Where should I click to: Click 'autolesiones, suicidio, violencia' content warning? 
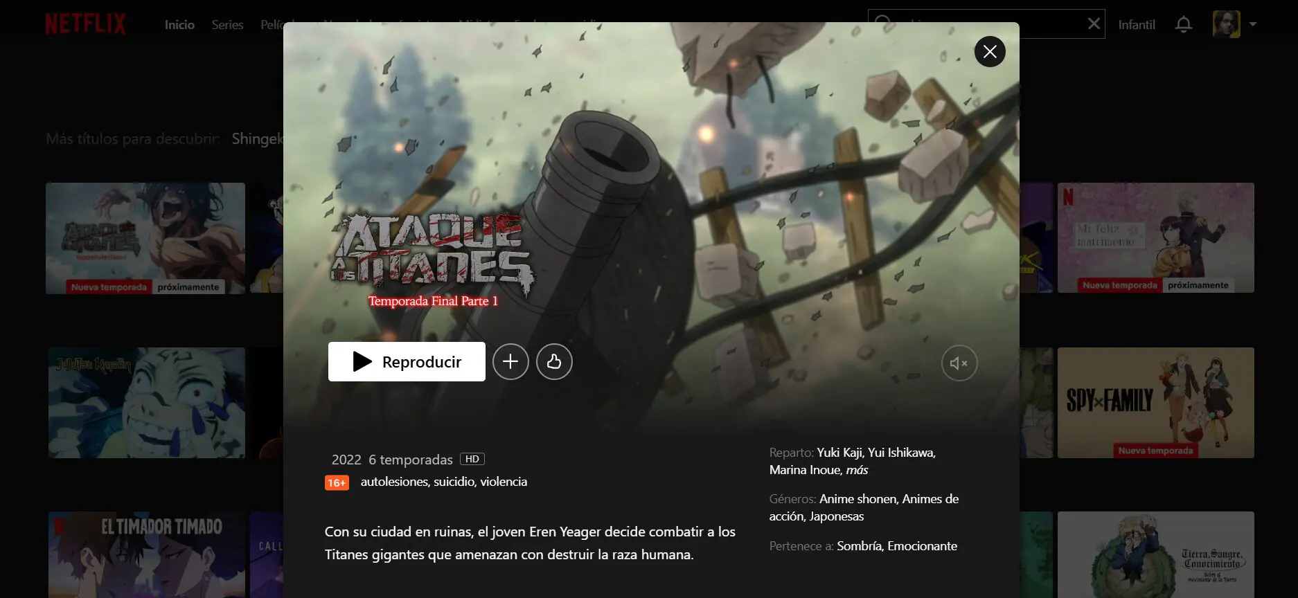444,482
